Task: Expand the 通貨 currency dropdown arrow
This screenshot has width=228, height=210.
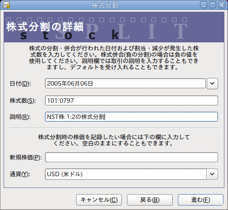Action: [212, 174]
